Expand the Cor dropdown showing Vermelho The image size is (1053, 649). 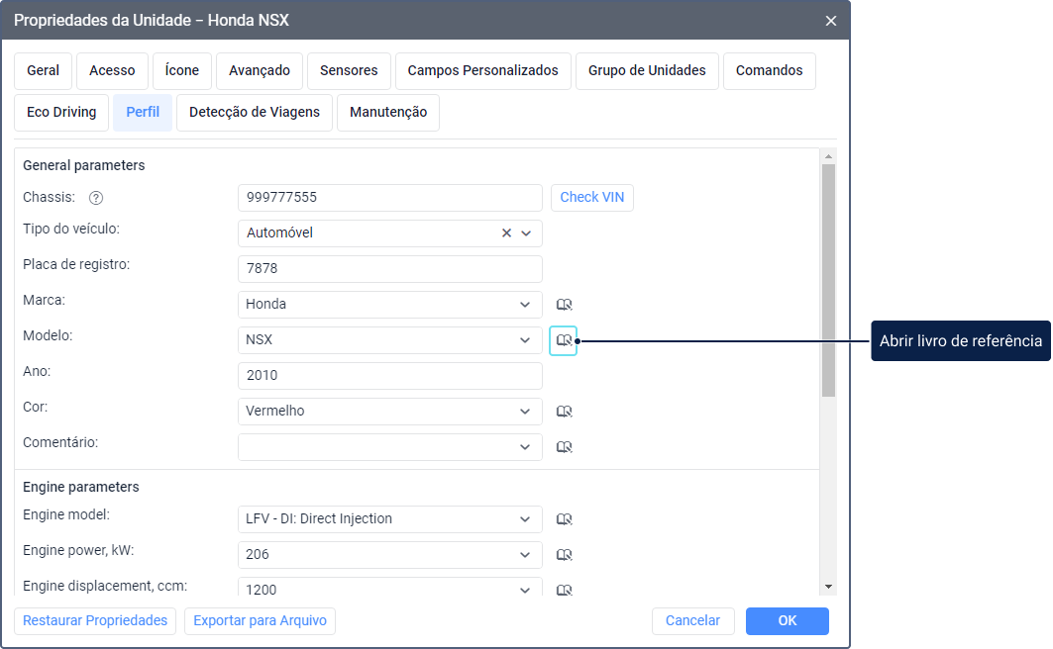click(x=525, y=412)
